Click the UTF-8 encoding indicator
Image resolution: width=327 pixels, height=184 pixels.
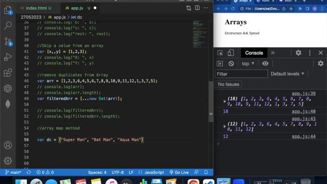118,172
